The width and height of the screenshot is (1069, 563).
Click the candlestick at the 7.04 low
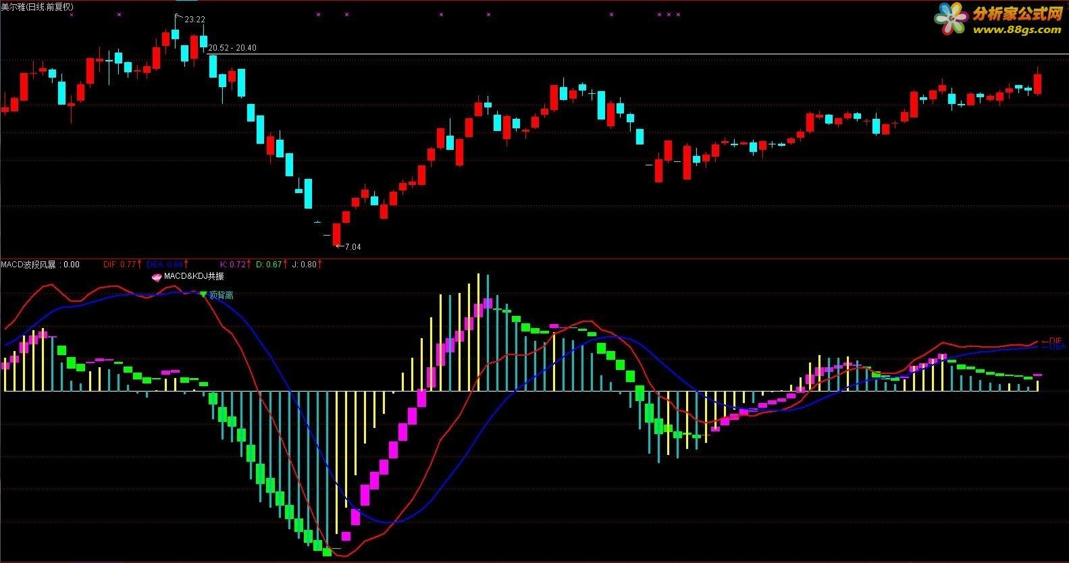(x=336, y=234)
